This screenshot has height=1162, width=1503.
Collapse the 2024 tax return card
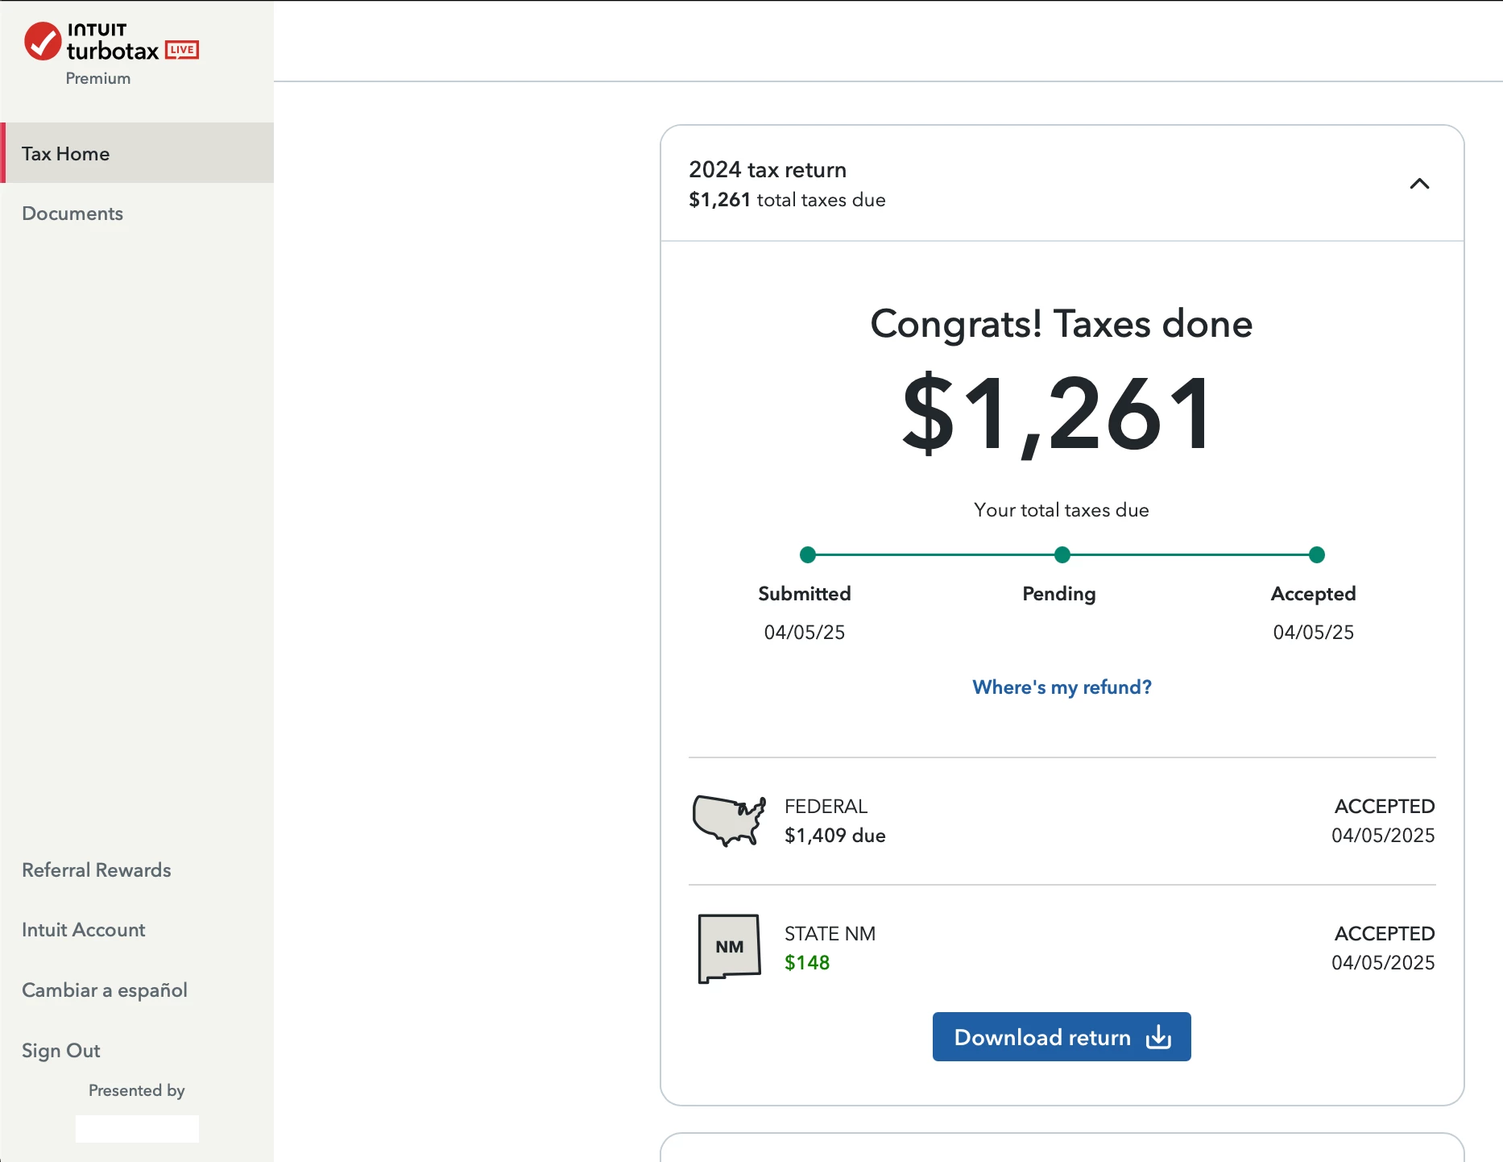tap(1419, 184)
